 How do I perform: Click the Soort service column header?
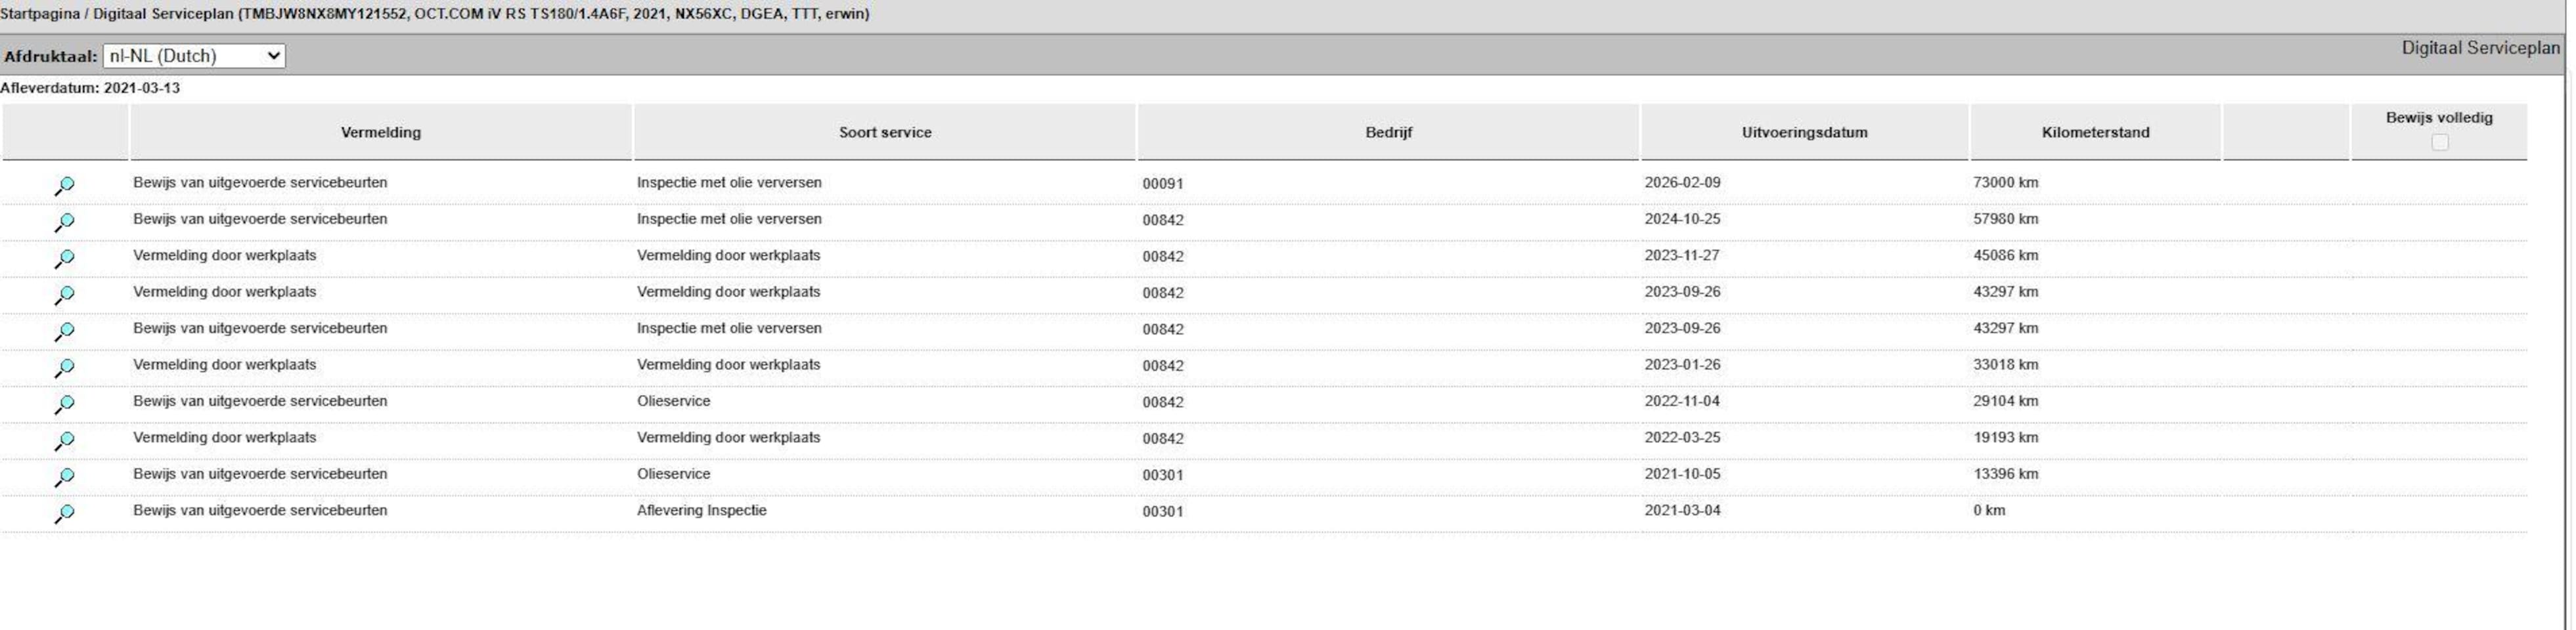tap(885, 132)
